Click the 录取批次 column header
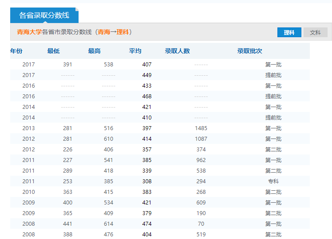Screen dimensions: 332x239 click(x=249, y=51)
